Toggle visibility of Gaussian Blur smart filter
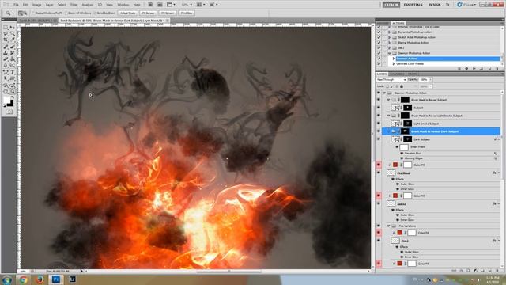506x285 pixels. [402, 153]
